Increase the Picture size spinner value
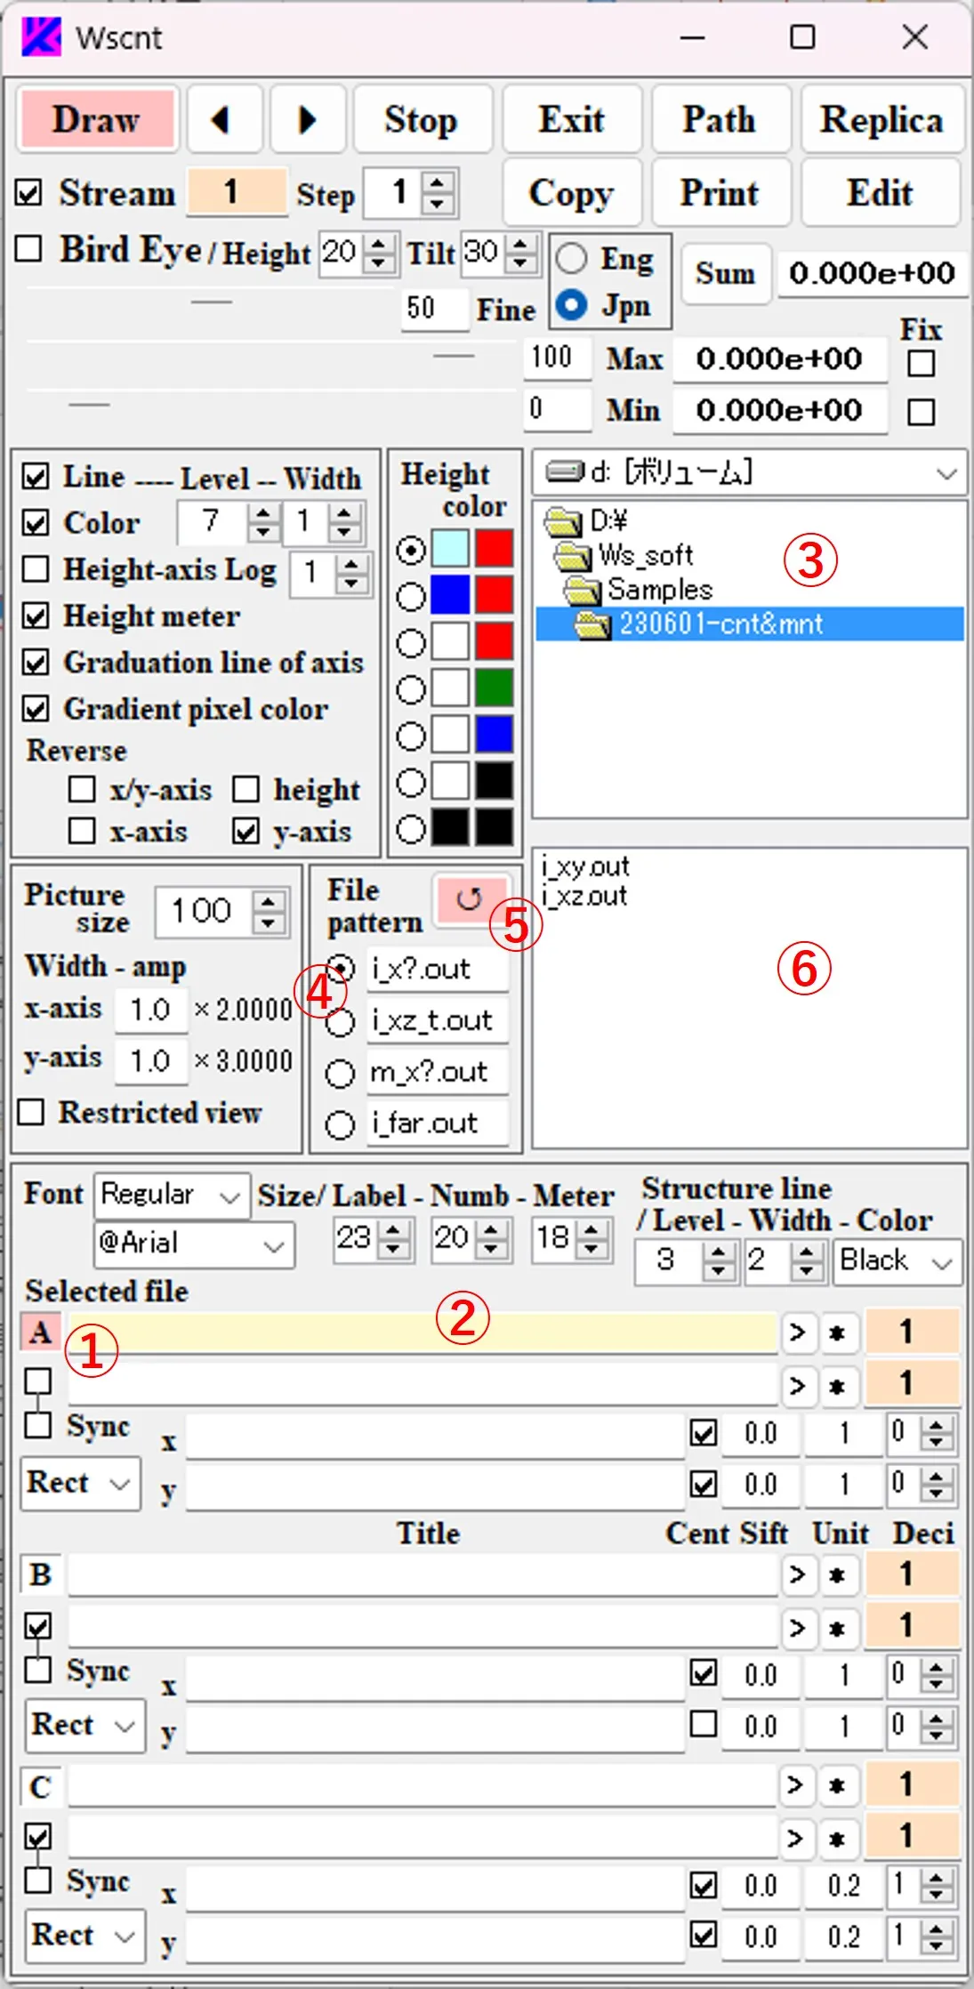 coord(269,902)
